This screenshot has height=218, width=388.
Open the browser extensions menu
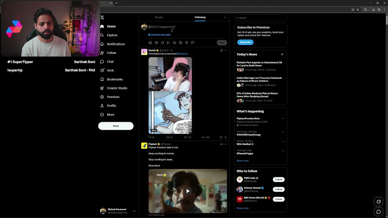(366, 10)
